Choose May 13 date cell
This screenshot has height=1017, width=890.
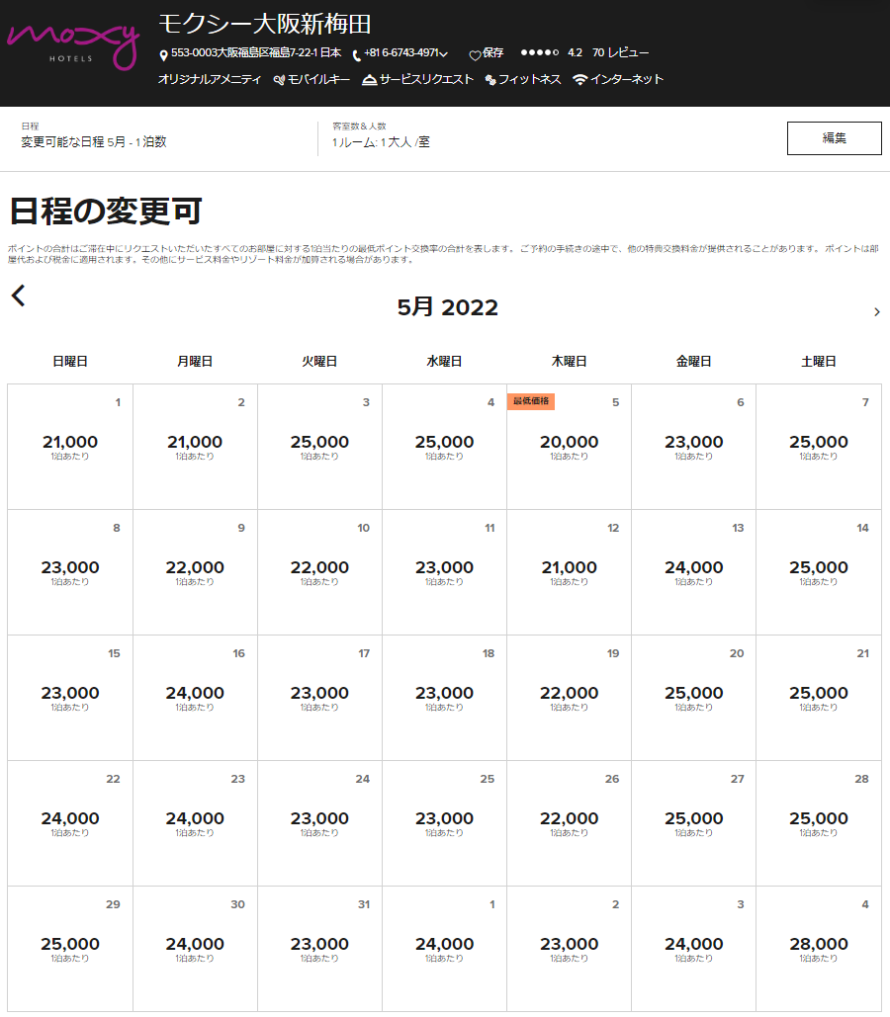[x=693, y=572]
